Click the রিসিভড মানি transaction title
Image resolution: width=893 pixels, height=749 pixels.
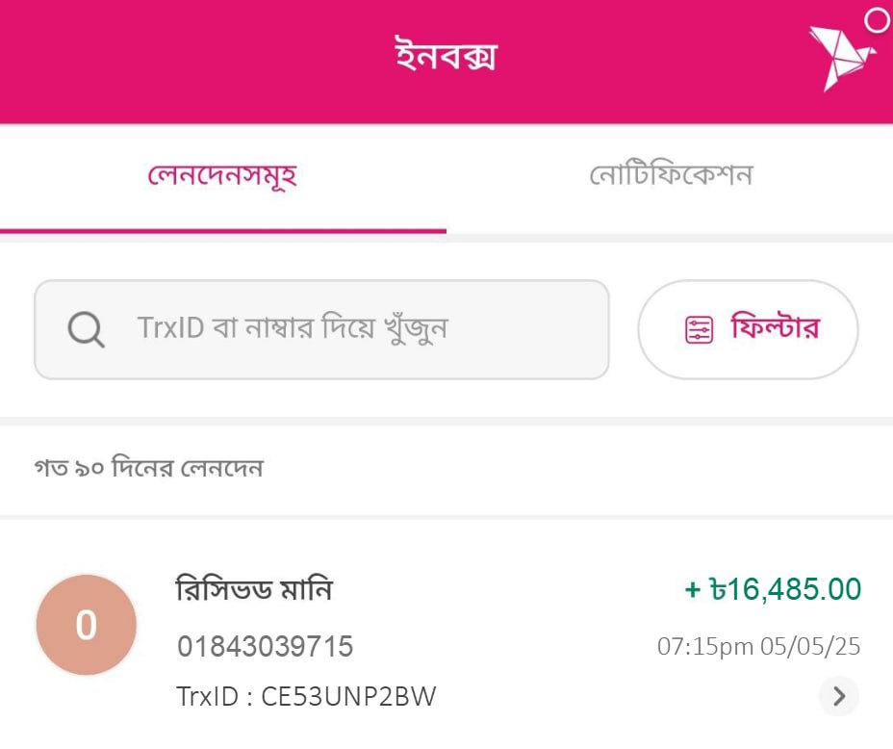coord(254,588)
